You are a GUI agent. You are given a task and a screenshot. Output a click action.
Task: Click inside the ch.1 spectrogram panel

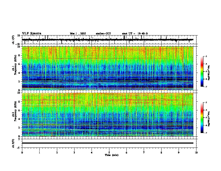click(108, 68)
